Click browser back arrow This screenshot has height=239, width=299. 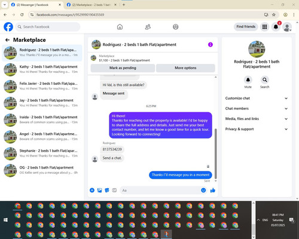(5, 14)
